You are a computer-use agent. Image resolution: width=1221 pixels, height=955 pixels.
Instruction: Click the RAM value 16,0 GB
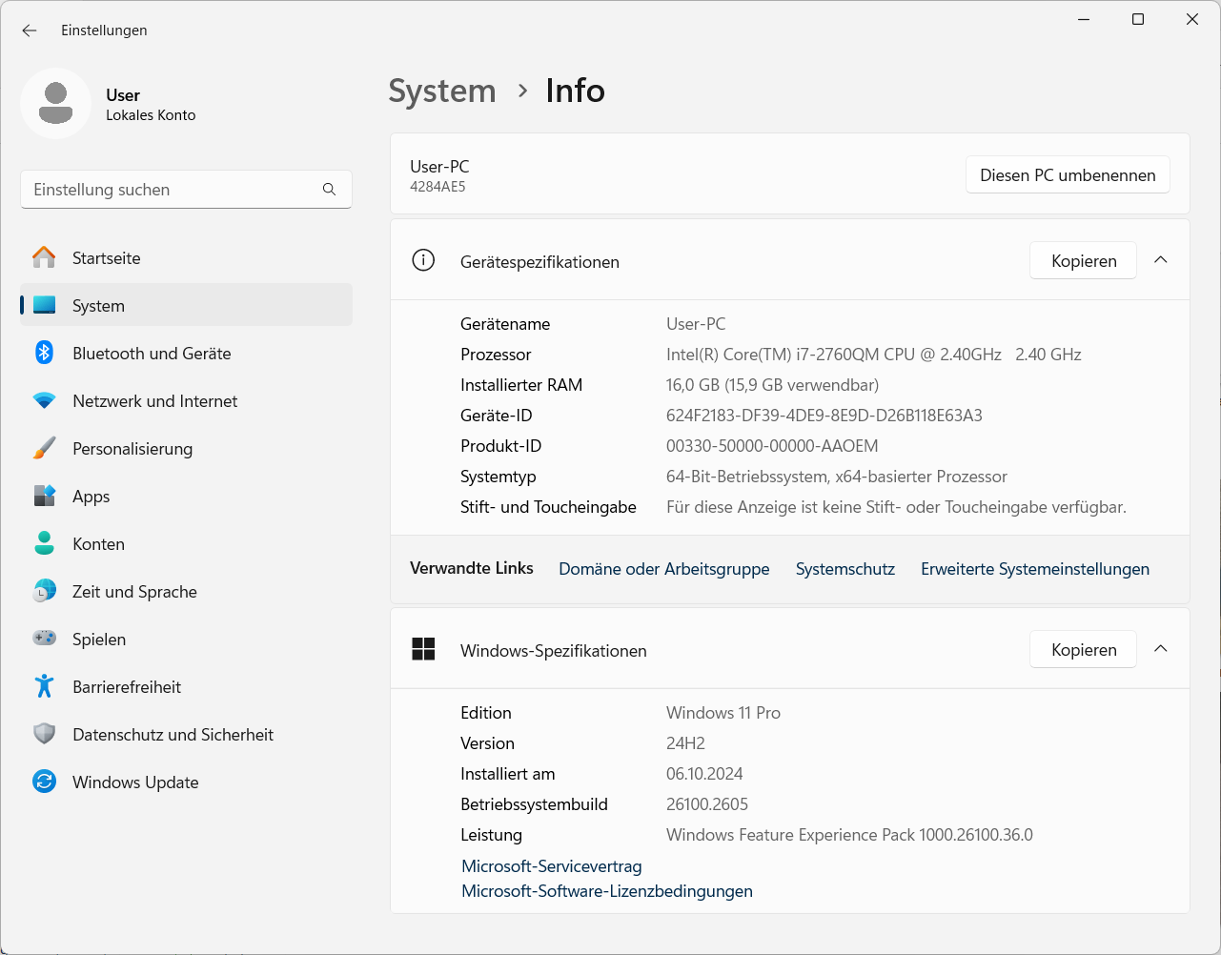click(772, 385)
